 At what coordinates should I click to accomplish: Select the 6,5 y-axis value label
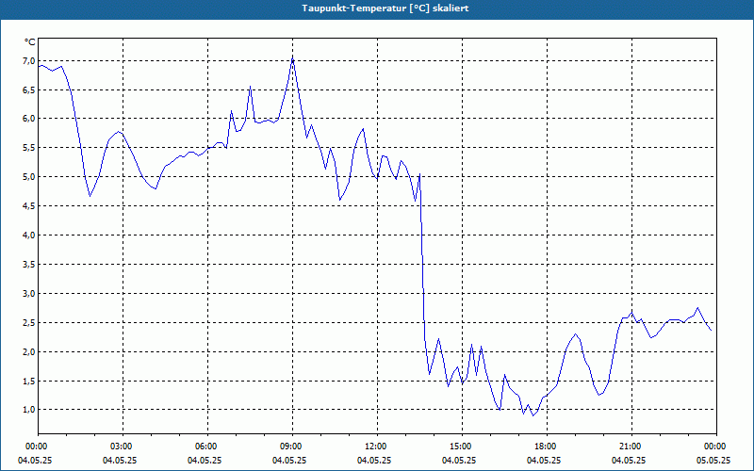point(28,89)
